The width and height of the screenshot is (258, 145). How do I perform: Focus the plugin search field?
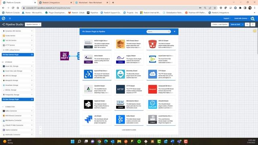coord(158,31)
